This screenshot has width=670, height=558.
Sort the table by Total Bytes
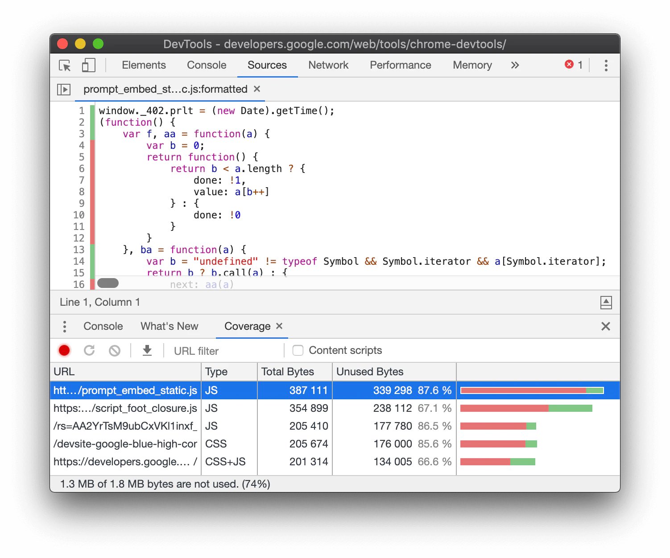click(288, 371)
